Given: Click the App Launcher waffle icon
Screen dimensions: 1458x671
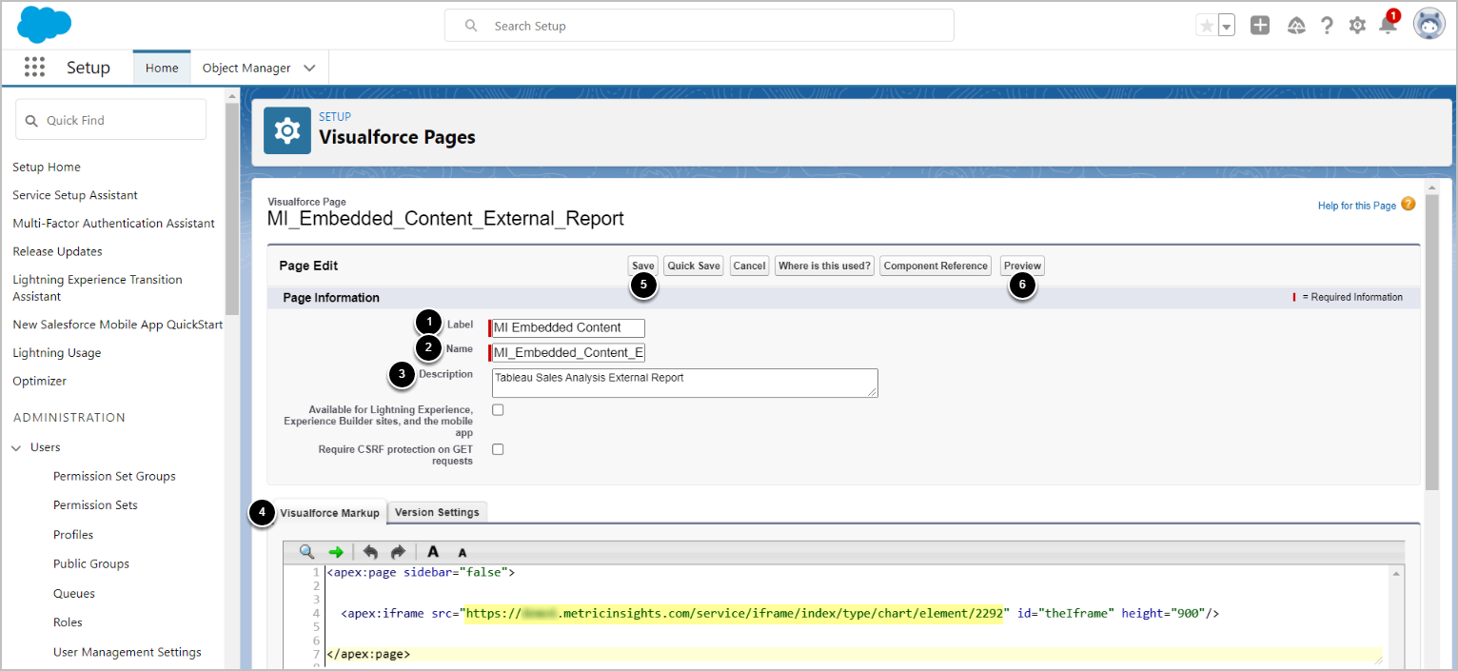Looking at the screenshot, I should (35, 68).
